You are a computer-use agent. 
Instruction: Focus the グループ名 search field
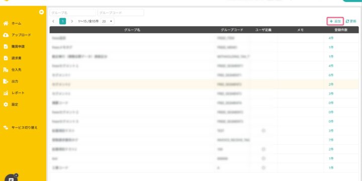tap(73, 13)
